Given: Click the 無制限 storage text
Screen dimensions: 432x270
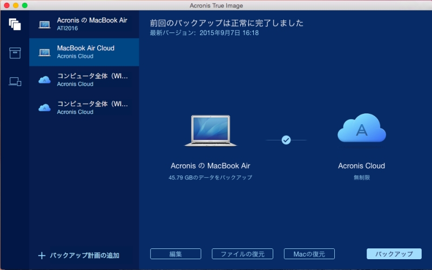Looking at the screenshot, I should (361, 178).
